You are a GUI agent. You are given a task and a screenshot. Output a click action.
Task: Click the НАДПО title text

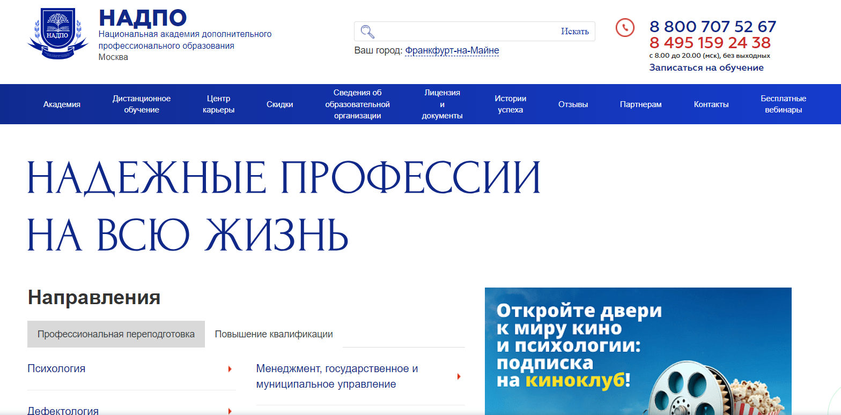(143, 18)
